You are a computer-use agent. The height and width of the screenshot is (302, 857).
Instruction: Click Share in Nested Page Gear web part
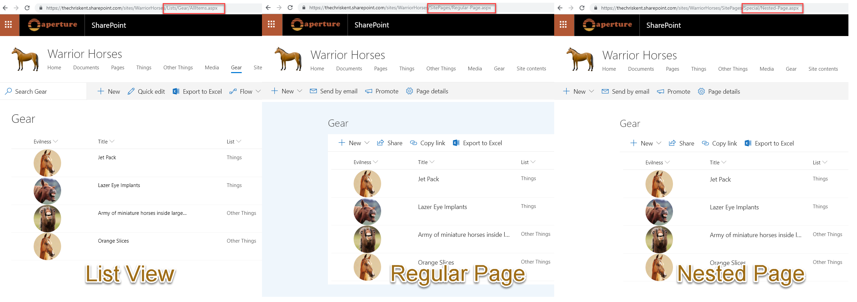682,143
